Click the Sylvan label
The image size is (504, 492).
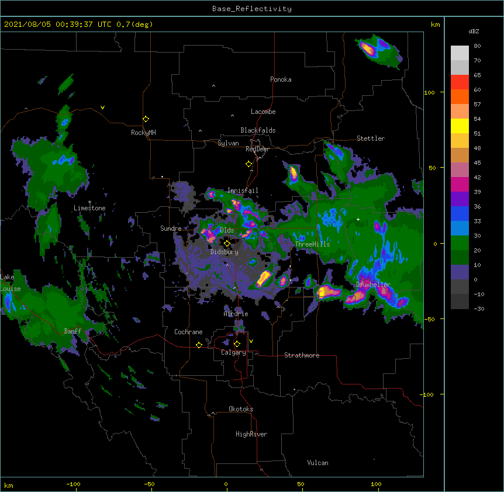click(x=228, y=143)
